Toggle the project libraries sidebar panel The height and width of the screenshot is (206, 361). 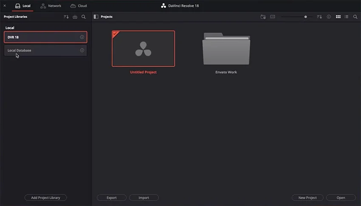pyautogui.click(x=96, y=17)
